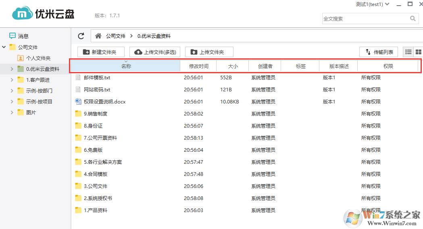This screenshot has width=423, height=229.
Task: Click the 版本描述 column header
Action: pos(339,66)
